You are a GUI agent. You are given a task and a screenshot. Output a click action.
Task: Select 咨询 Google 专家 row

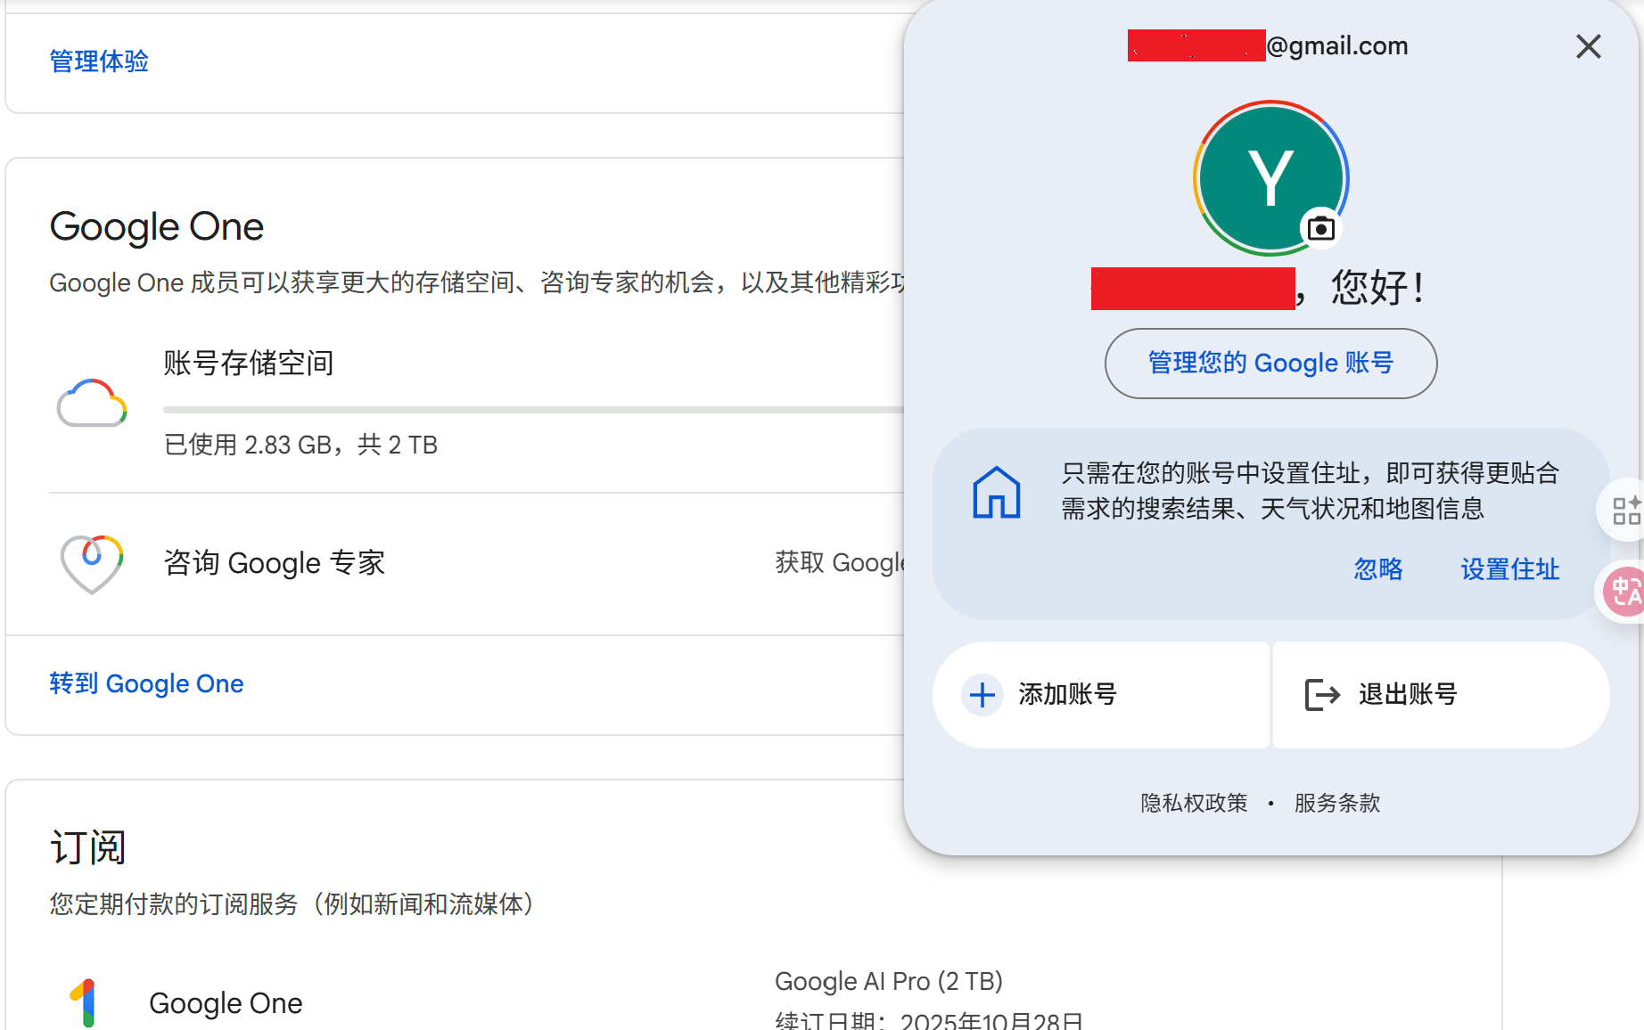[455, 563]
